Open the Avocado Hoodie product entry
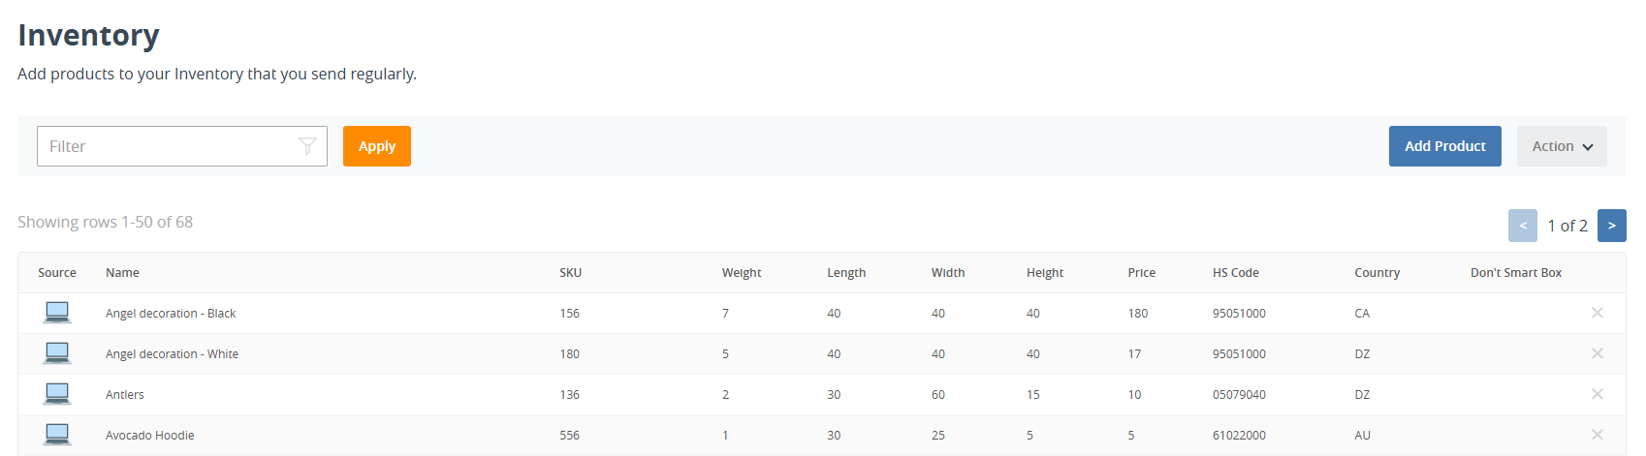The image size is (1646, 456). click(150, 436)
